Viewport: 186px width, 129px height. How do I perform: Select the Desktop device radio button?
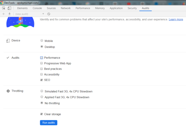click(42, 46)
